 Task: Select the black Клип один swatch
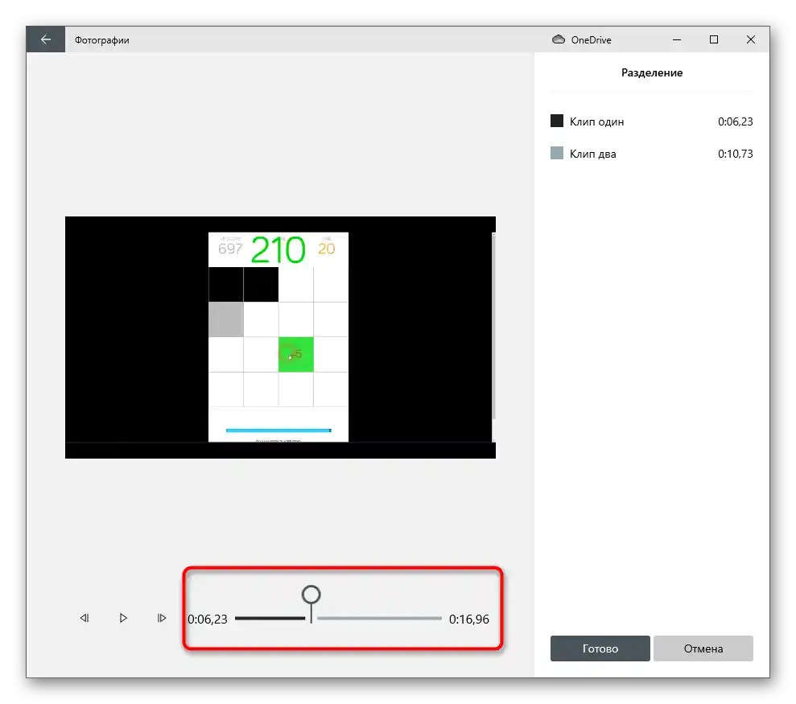coord(557,121)
